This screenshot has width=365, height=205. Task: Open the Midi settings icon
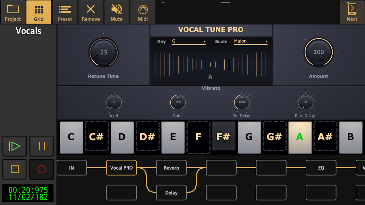point(143,11)
